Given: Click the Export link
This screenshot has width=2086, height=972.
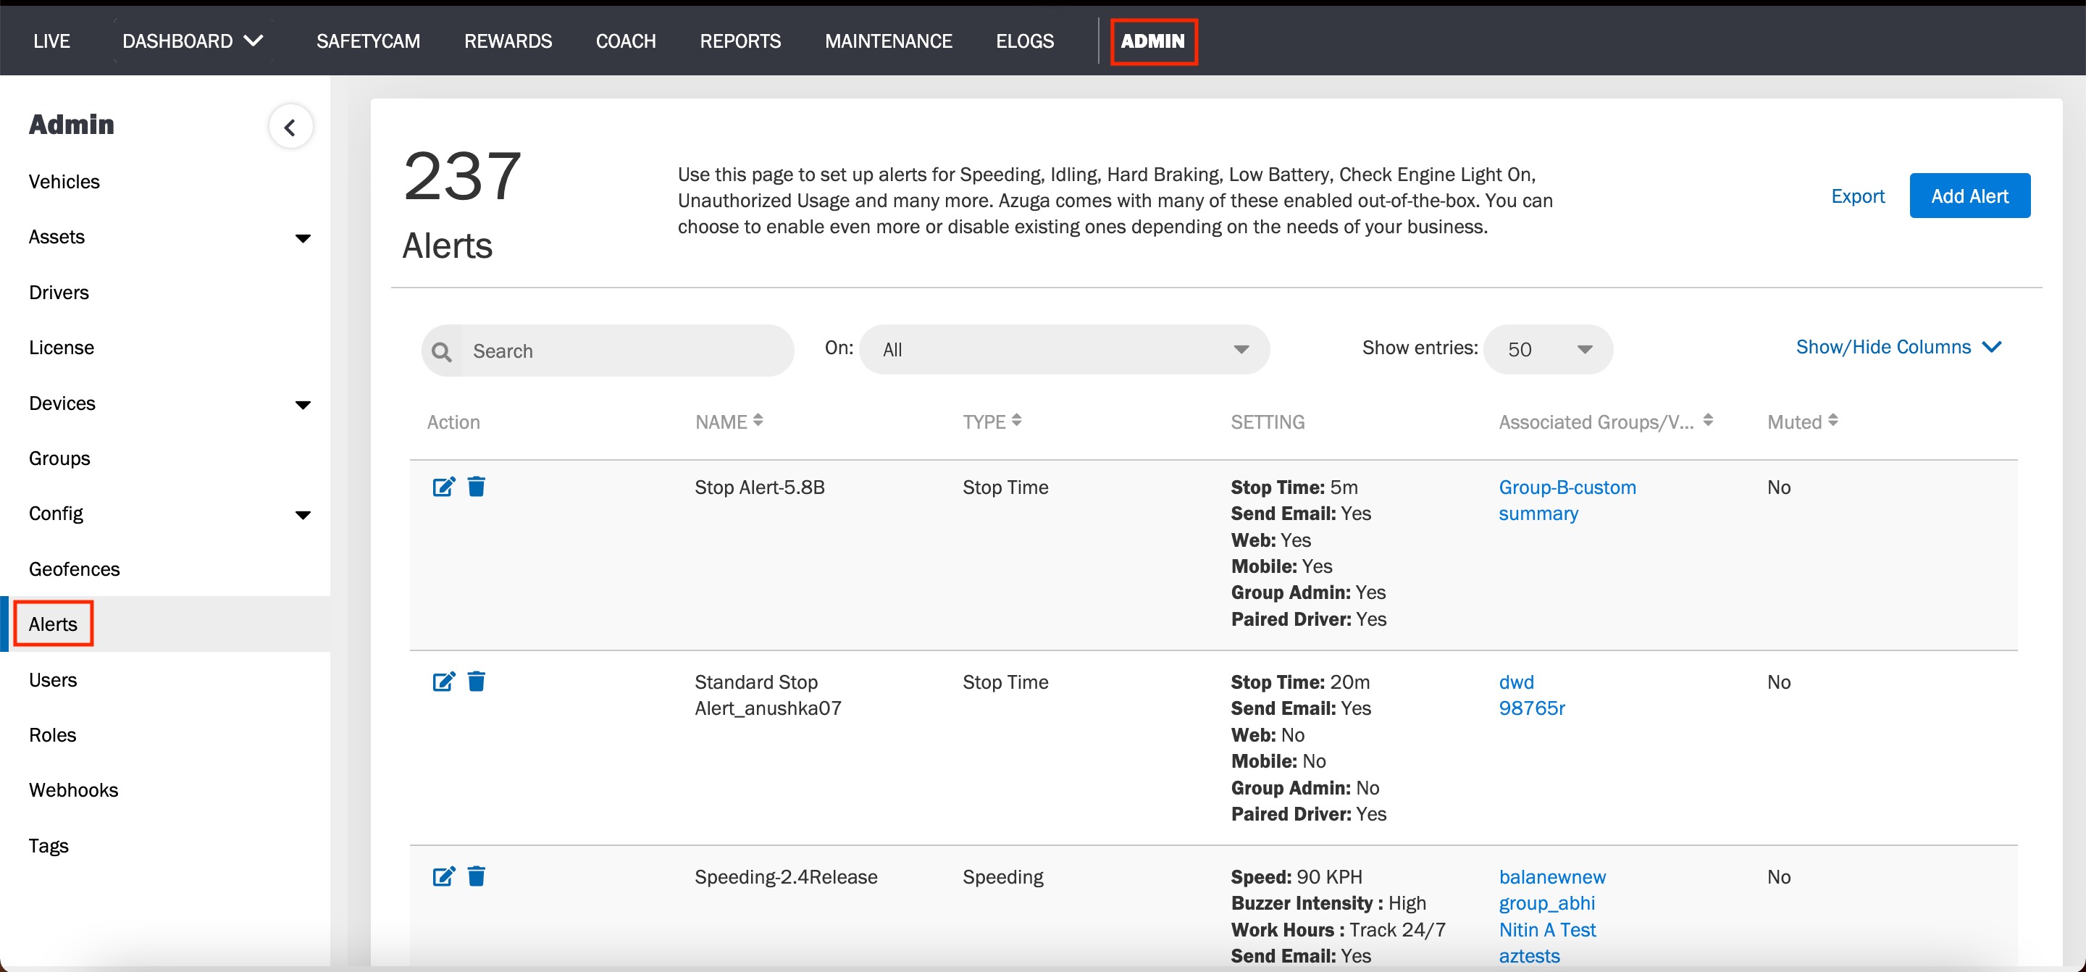Looking at the screenshot, I should [1858, 196].
